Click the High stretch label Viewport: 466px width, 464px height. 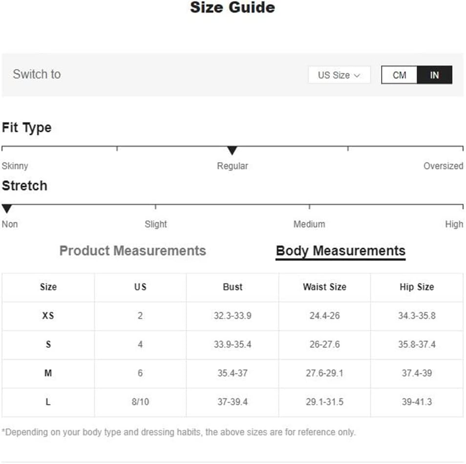[454, 224]
